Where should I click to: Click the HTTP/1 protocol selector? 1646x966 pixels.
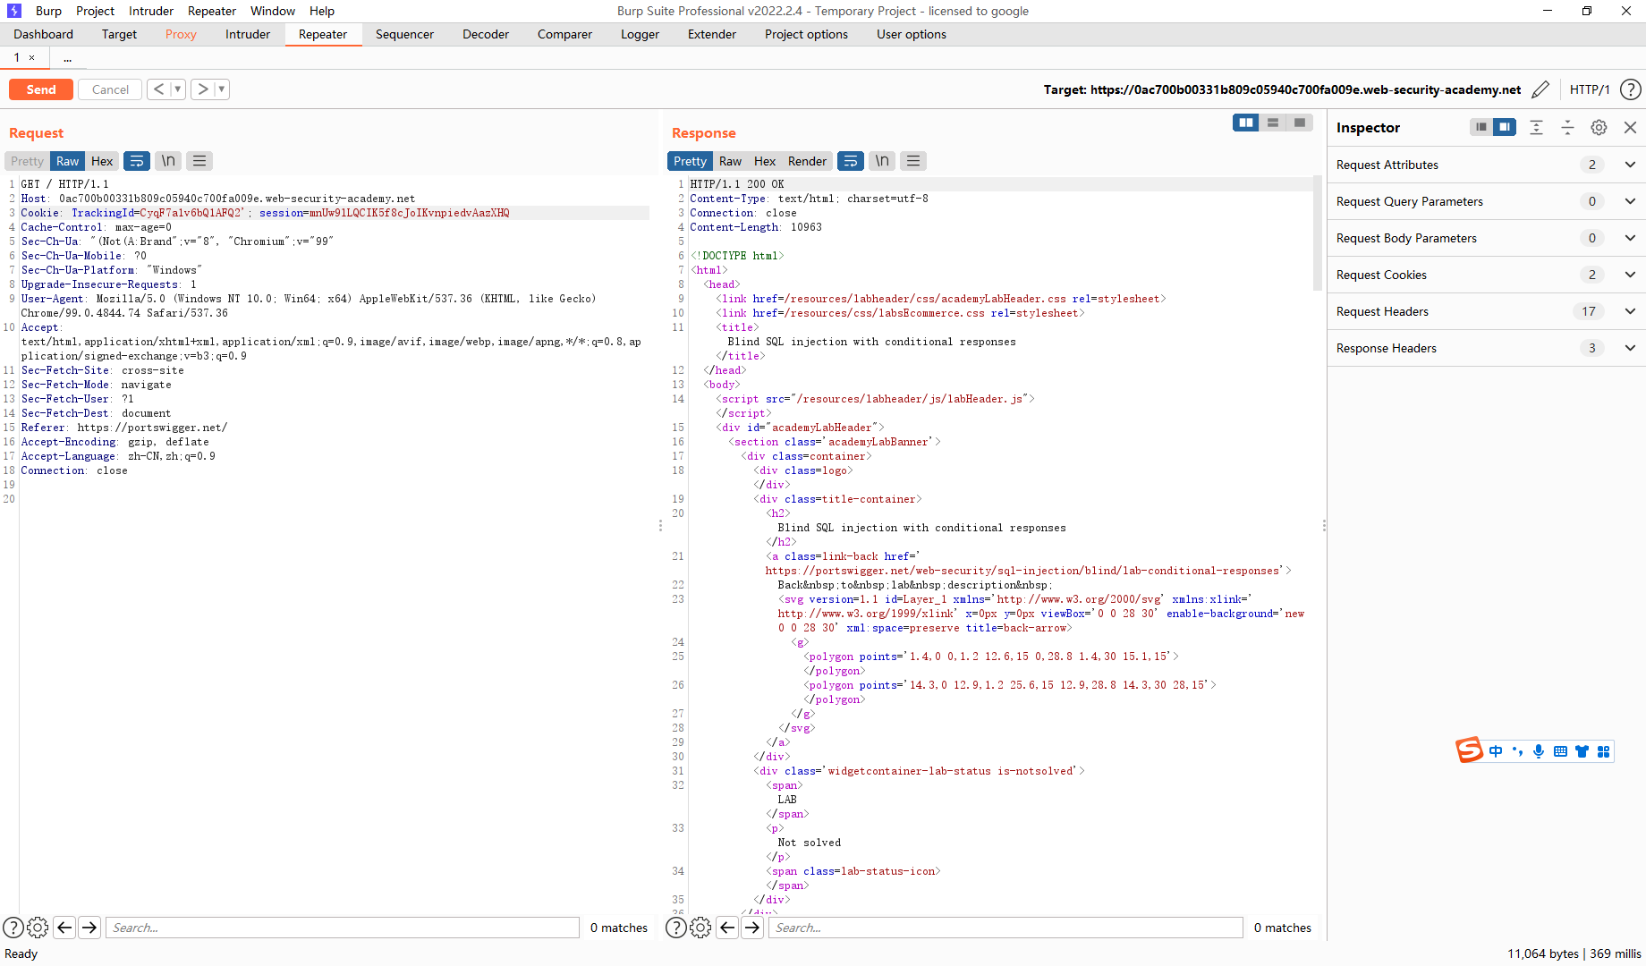(x=1590, y=89)
